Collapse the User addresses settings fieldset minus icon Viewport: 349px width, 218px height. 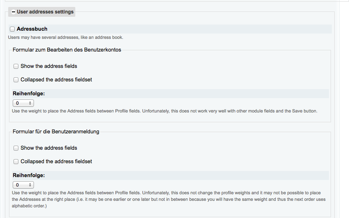pyautogui.click(x=14, y=12)
